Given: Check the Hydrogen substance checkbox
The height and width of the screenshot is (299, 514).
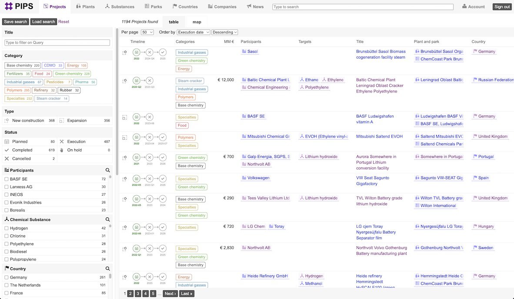Looking at the screenshot, I should click(x=7, y=228).
